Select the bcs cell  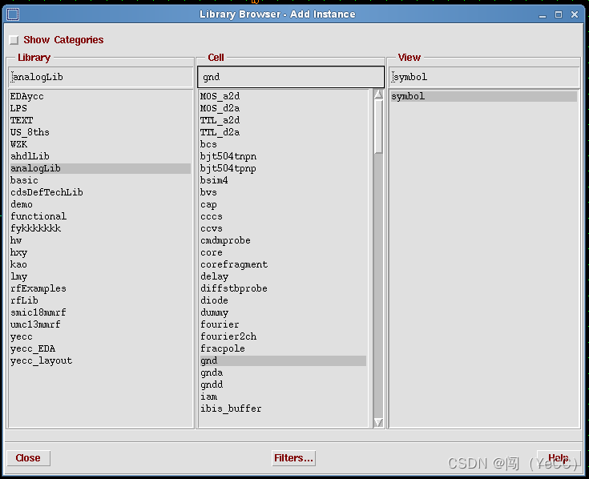[209, 144]
